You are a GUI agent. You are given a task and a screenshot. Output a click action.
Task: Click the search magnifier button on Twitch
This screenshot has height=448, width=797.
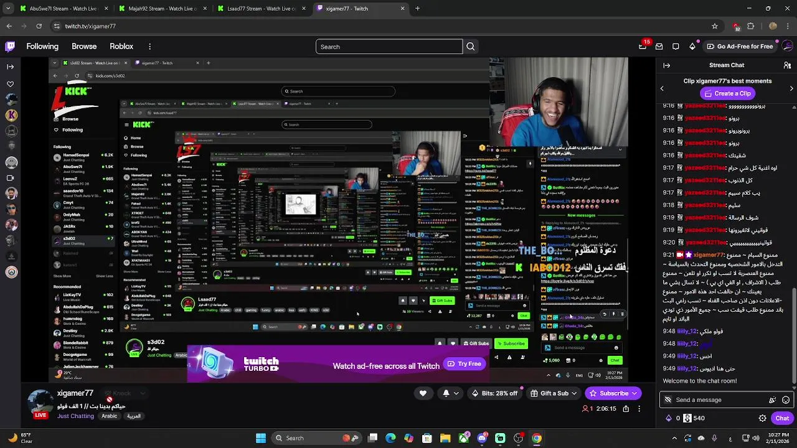[x=471, y=47]
